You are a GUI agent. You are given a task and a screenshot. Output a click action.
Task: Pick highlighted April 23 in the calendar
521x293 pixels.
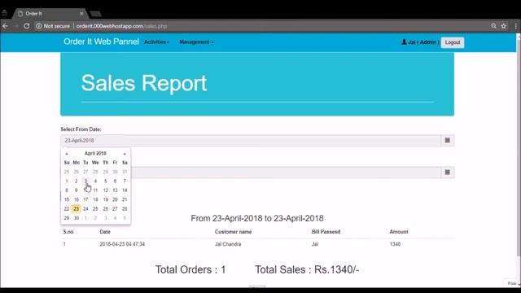tap(76, 209)
